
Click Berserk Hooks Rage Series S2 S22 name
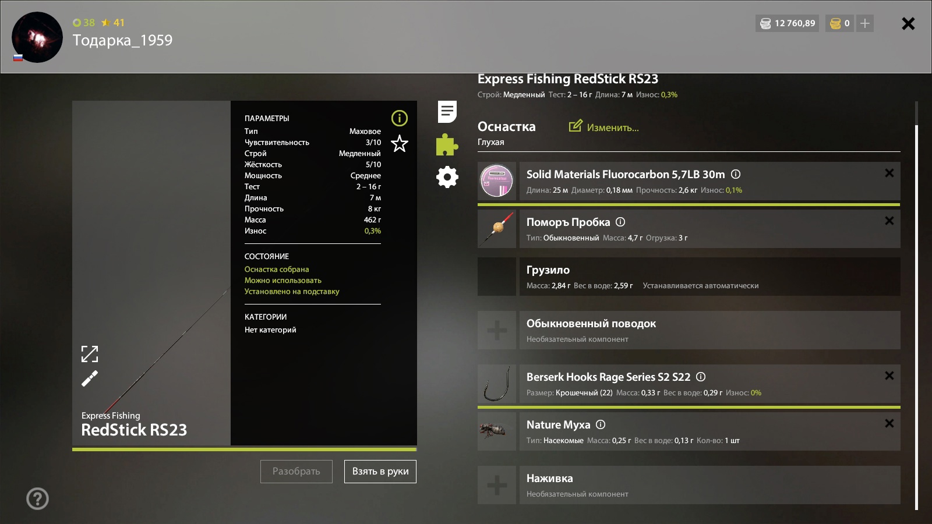click(608, 377)
